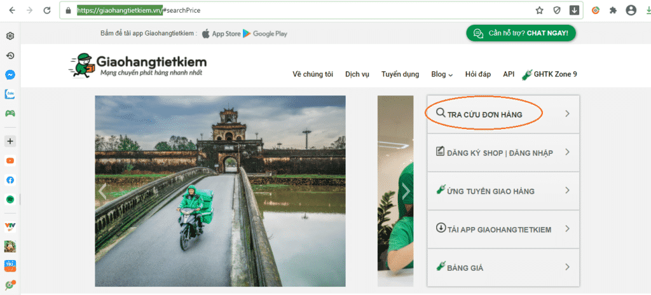Expand chevron on BẢNG GIÁ row
651x295 pixels.
point(568,268)
